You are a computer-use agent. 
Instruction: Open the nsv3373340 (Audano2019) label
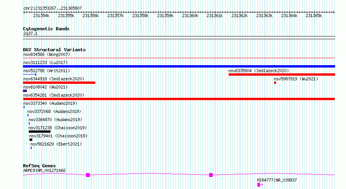[50, 103]
